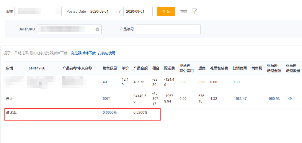Open the 安装与使用 help link
Viewport: 302px width, 143px height.
point(107,53)
